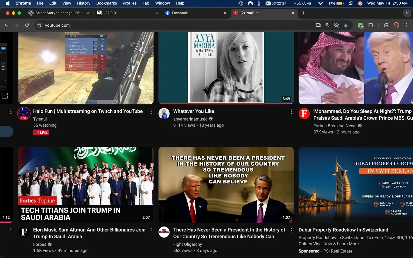Play the Fight Oligarchy Trump video thumbnail
The width and height of the screenshot is (413, 258).
pos(226,185)
